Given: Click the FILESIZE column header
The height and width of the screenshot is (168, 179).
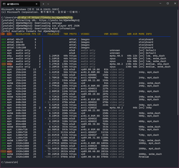Looking at the screenshot, I should [53, 34].
